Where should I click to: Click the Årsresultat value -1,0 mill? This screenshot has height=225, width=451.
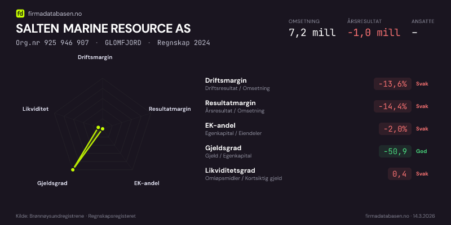(x=373, y=32)
